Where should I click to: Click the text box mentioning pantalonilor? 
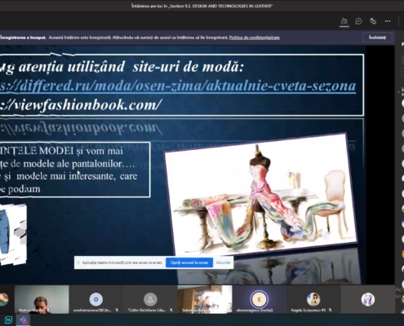[x=75, y=170]
